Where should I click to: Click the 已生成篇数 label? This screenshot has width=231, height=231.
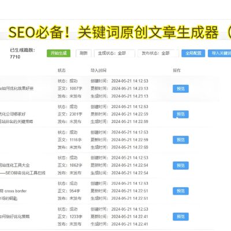23,50
